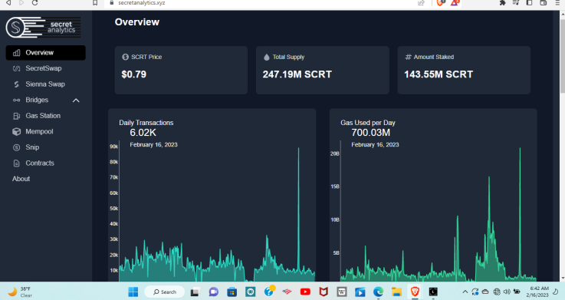Screen dimensions: 565x300
Task: Open Gas Station via its pump icon
Action: coord(16,116)
